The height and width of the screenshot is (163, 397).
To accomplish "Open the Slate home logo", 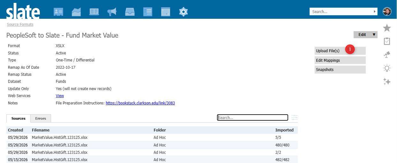I will pos(23,11).
